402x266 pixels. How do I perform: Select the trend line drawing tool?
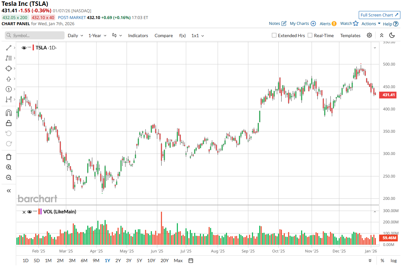point(9,48)
